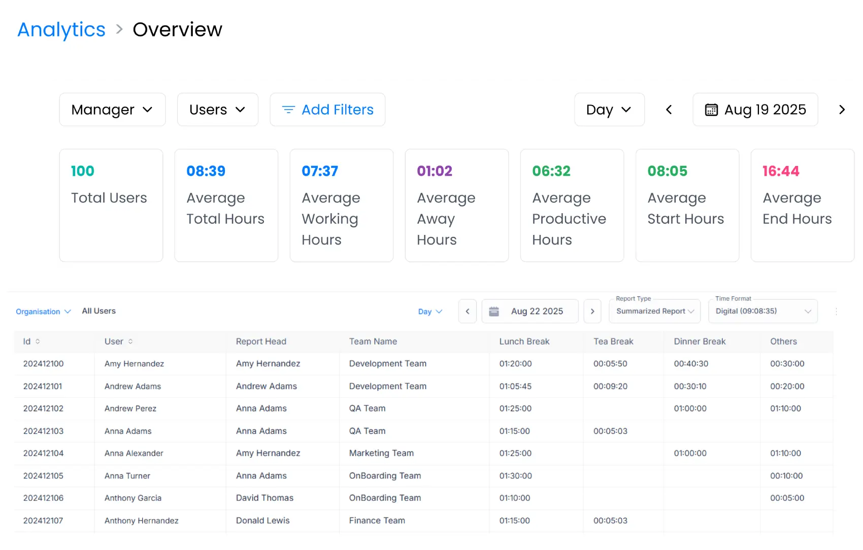Image resolution: width=863 pixels, height=550 pixels.
Task: Click the filter icon inside Add Filters
Action: click(288, 109)
